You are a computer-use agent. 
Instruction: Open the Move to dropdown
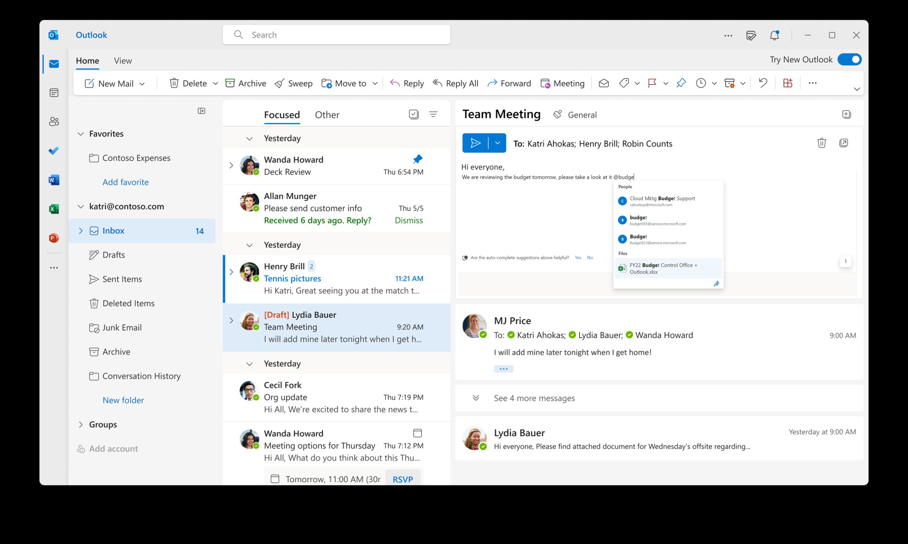tap(375, 83)
